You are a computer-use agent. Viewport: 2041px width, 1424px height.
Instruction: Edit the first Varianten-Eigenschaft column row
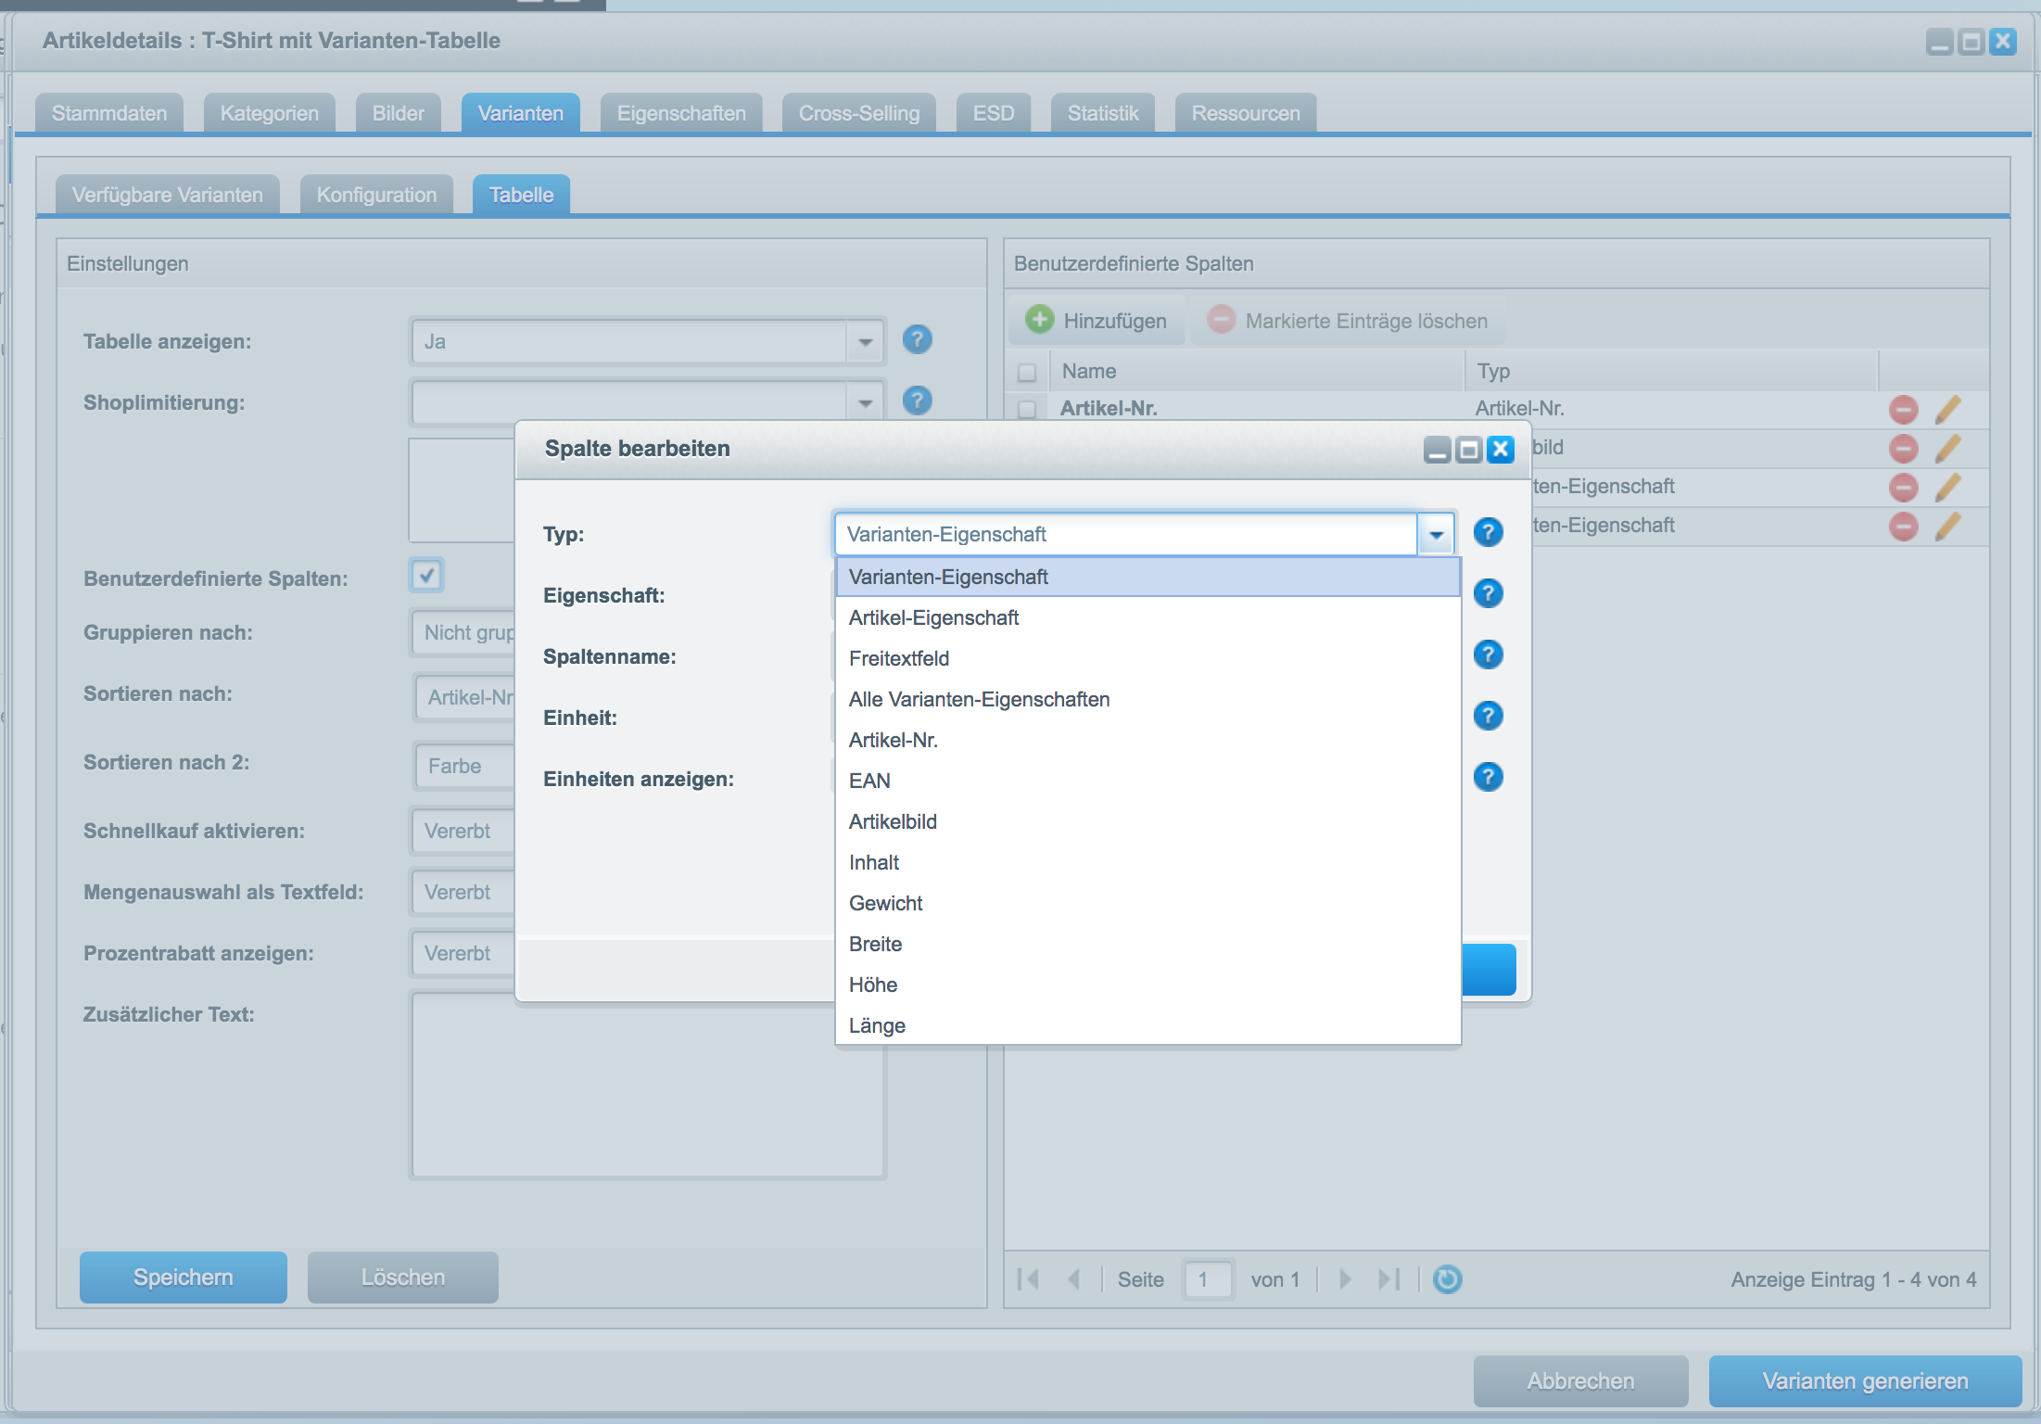click(1948, 487)
